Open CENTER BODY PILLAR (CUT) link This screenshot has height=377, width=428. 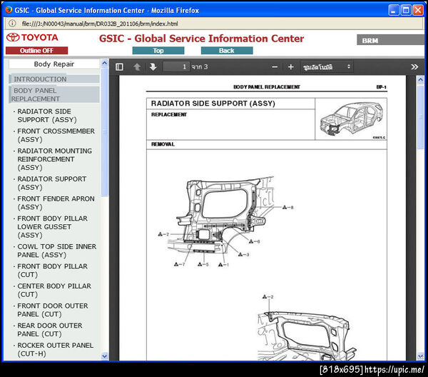pyautogui.click(x=54, y=290)
